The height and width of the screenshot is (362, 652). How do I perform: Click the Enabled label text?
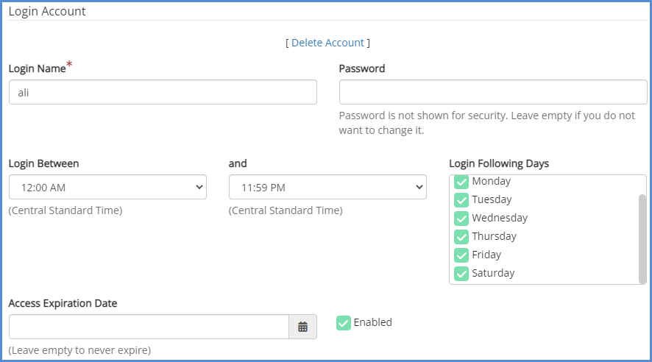pyautogui.click(x=372, y=322)
